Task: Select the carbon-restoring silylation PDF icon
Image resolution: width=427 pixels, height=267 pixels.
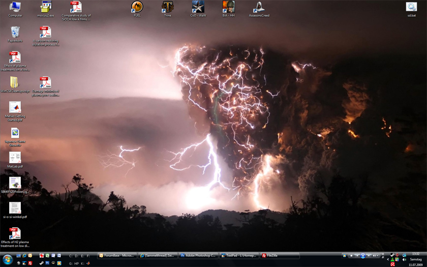Action: (45, 36)
